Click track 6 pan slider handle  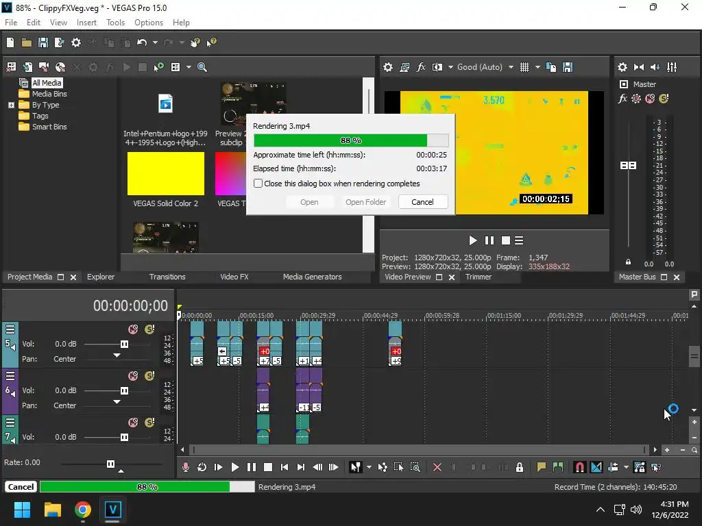(x=117, y=401)
